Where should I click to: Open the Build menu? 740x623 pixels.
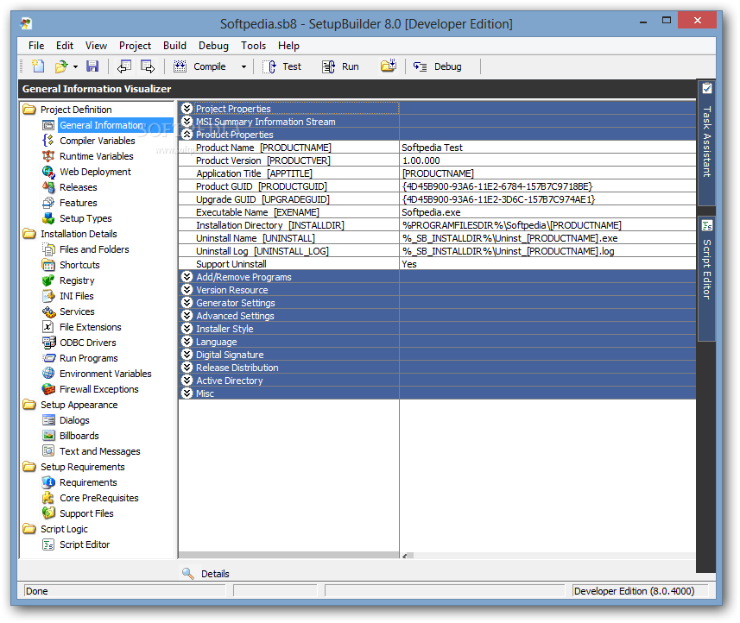point(174,46)
